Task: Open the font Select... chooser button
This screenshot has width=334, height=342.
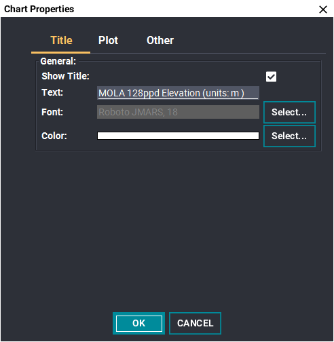Action: tap(289, 112)
